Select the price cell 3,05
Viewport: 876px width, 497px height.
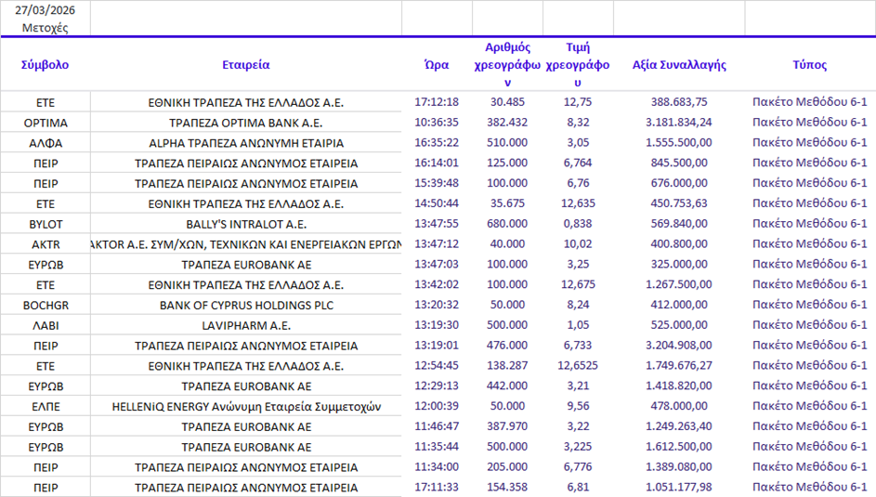578,142
